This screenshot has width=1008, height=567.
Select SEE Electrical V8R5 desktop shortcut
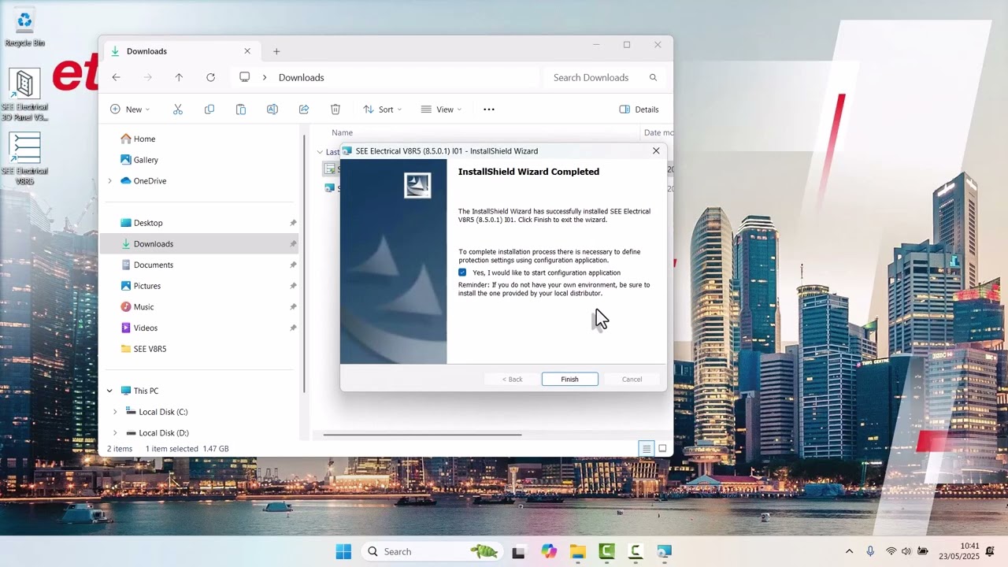[x=24, y=158]
